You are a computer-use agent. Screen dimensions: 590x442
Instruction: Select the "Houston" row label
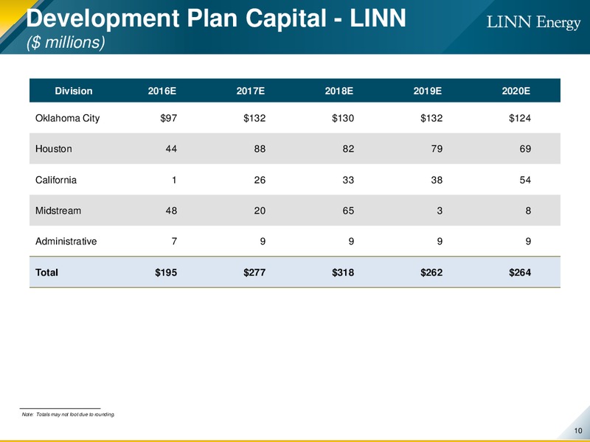53,149
